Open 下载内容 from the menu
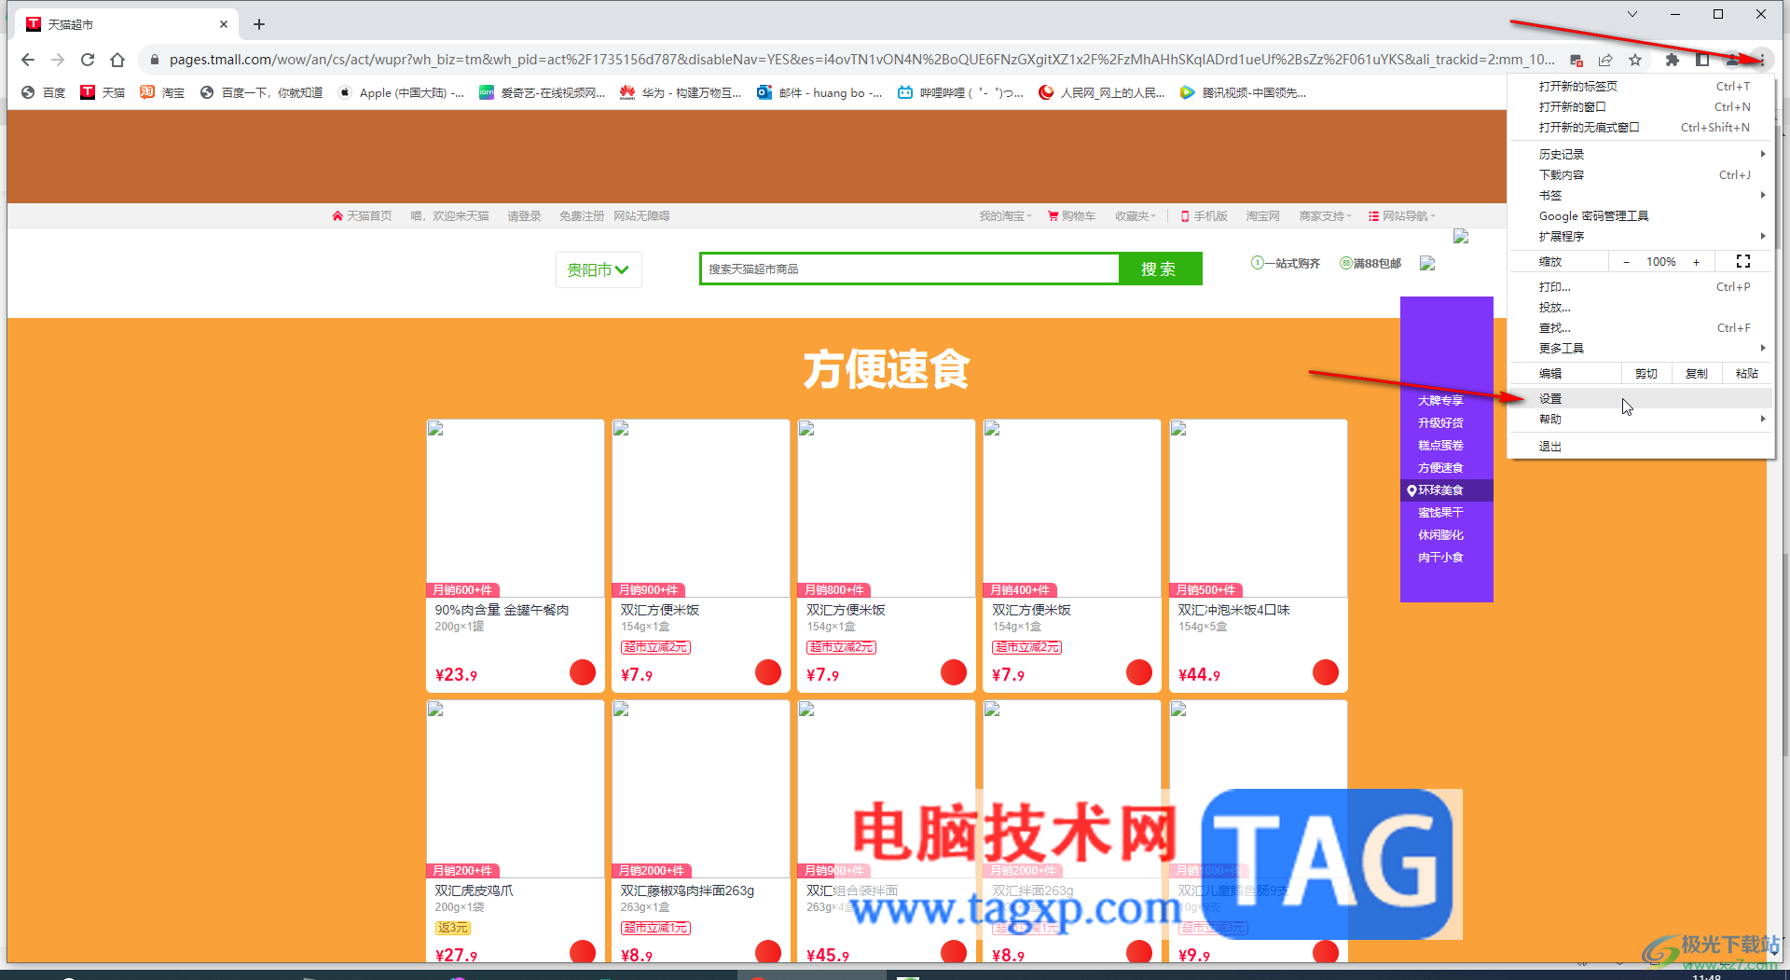 pyautogui.click(x=1641, y=175)
